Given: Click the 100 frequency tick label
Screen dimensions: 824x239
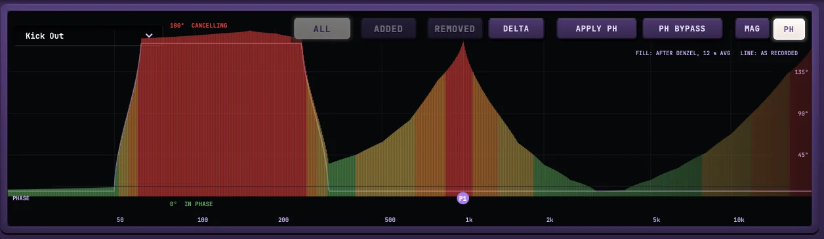Looking at the screenshot, I should click(x=203, y=220).
